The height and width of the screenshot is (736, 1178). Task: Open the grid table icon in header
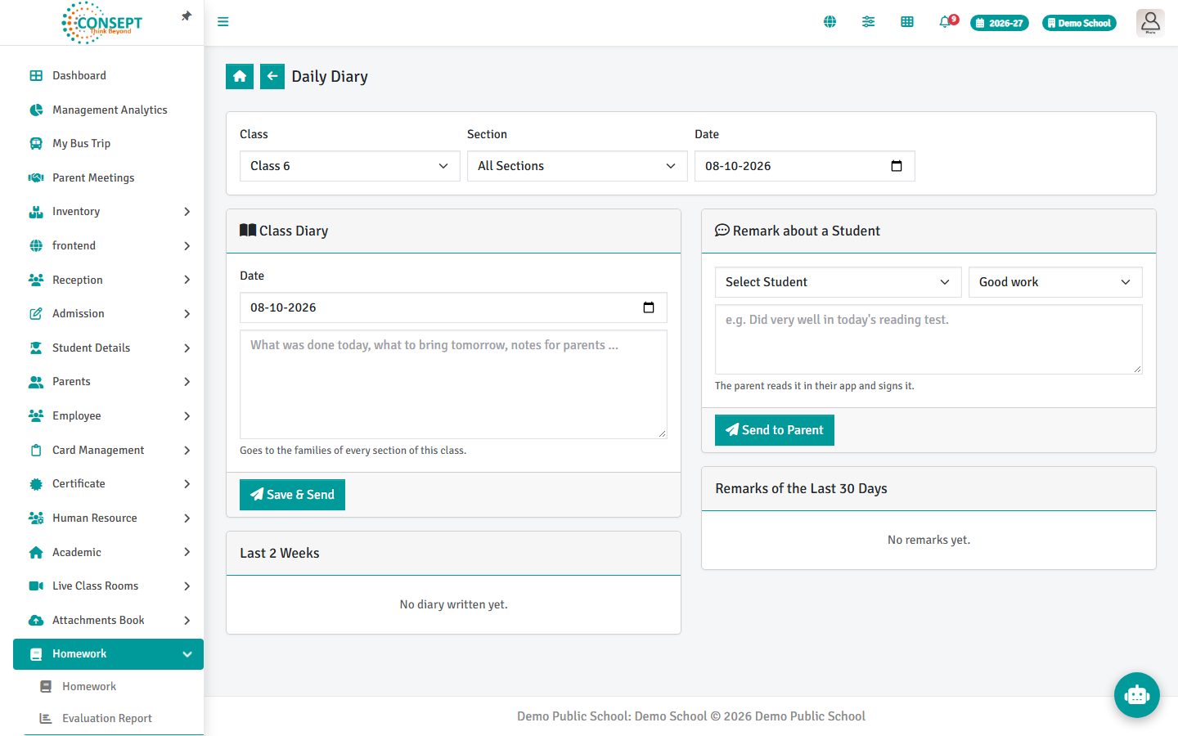(x=907, y=22)
